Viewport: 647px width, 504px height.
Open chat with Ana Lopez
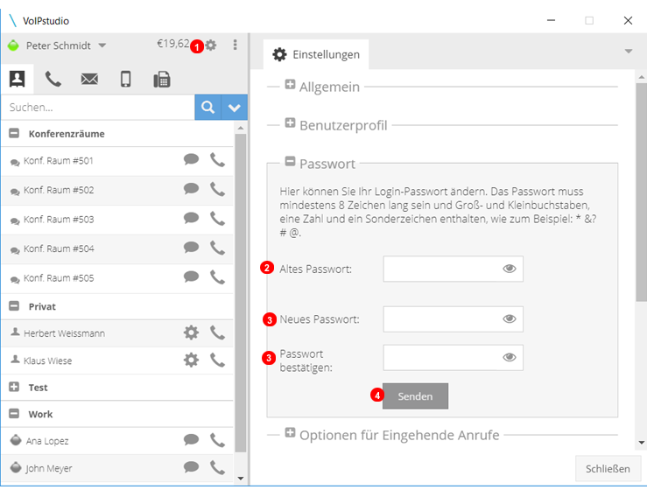(x=191, y=439)
